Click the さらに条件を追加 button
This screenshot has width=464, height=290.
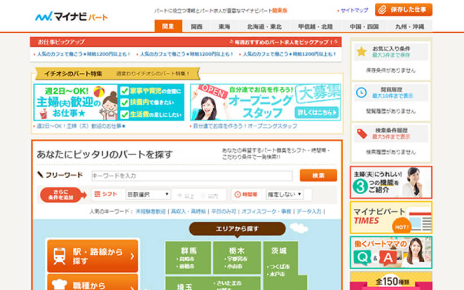coord(63,195)
